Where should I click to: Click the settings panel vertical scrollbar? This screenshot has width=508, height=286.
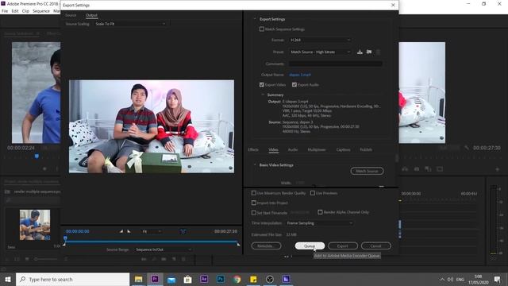(x=397, y=158)
